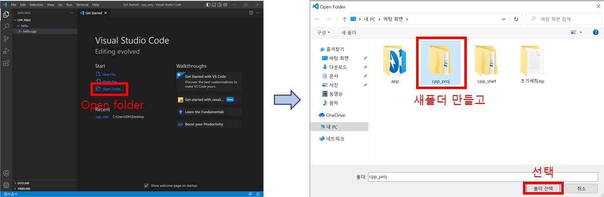Click 새 폴더 button in toolbar
The image size is (604, 197).
(x=348, y=33)
